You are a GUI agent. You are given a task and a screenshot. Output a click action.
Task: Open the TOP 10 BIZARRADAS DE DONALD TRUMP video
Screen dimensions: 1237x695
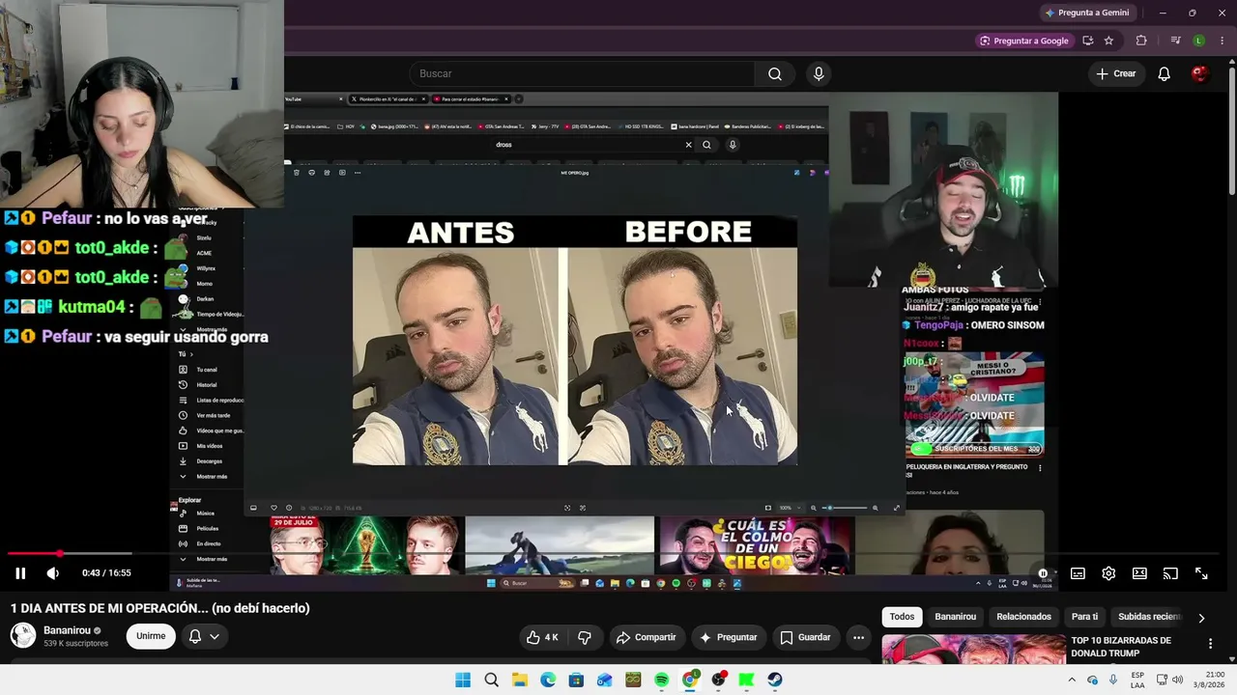[x=1121, y=647]
